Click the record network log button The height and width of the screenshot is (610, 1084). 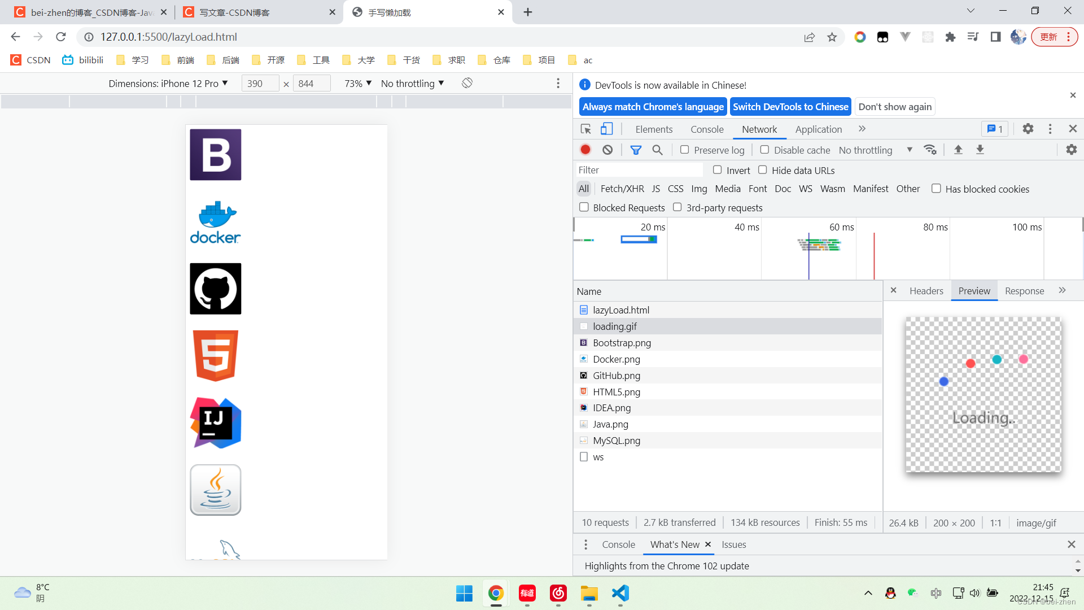(586, 149)
